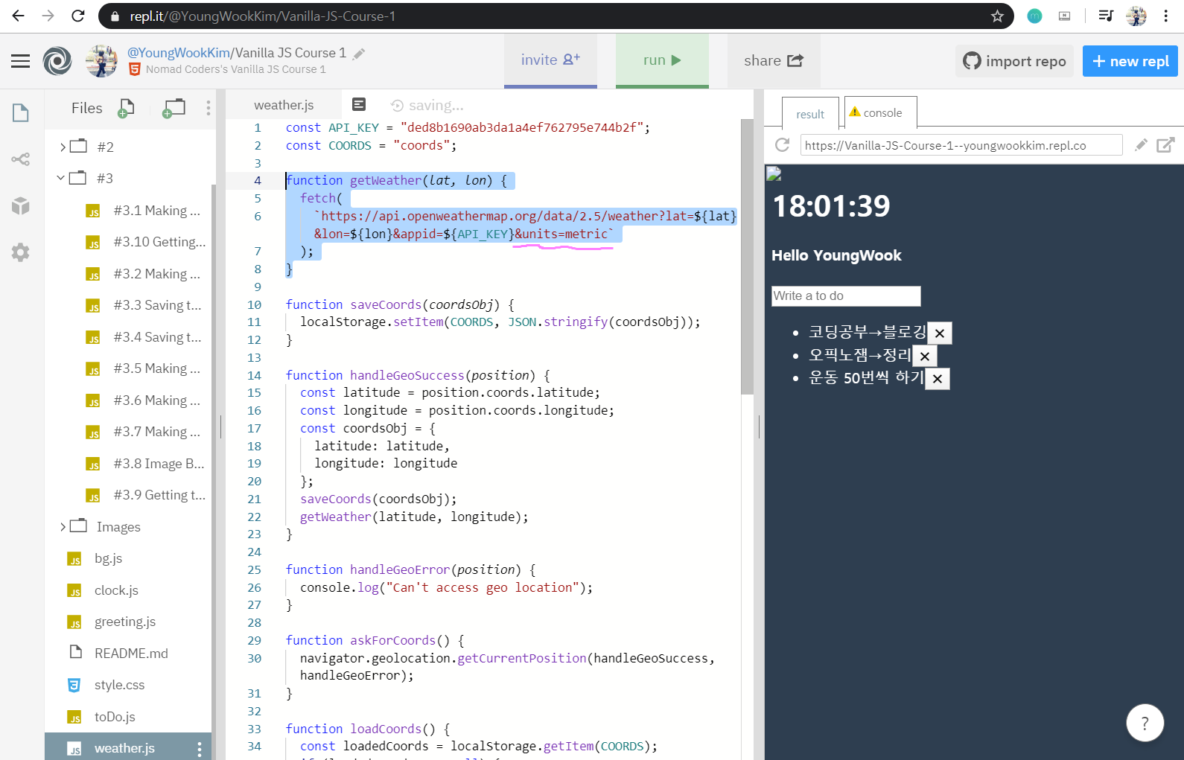
Task: Open the hamburger menu in Repl.it header
Action: 21,61
